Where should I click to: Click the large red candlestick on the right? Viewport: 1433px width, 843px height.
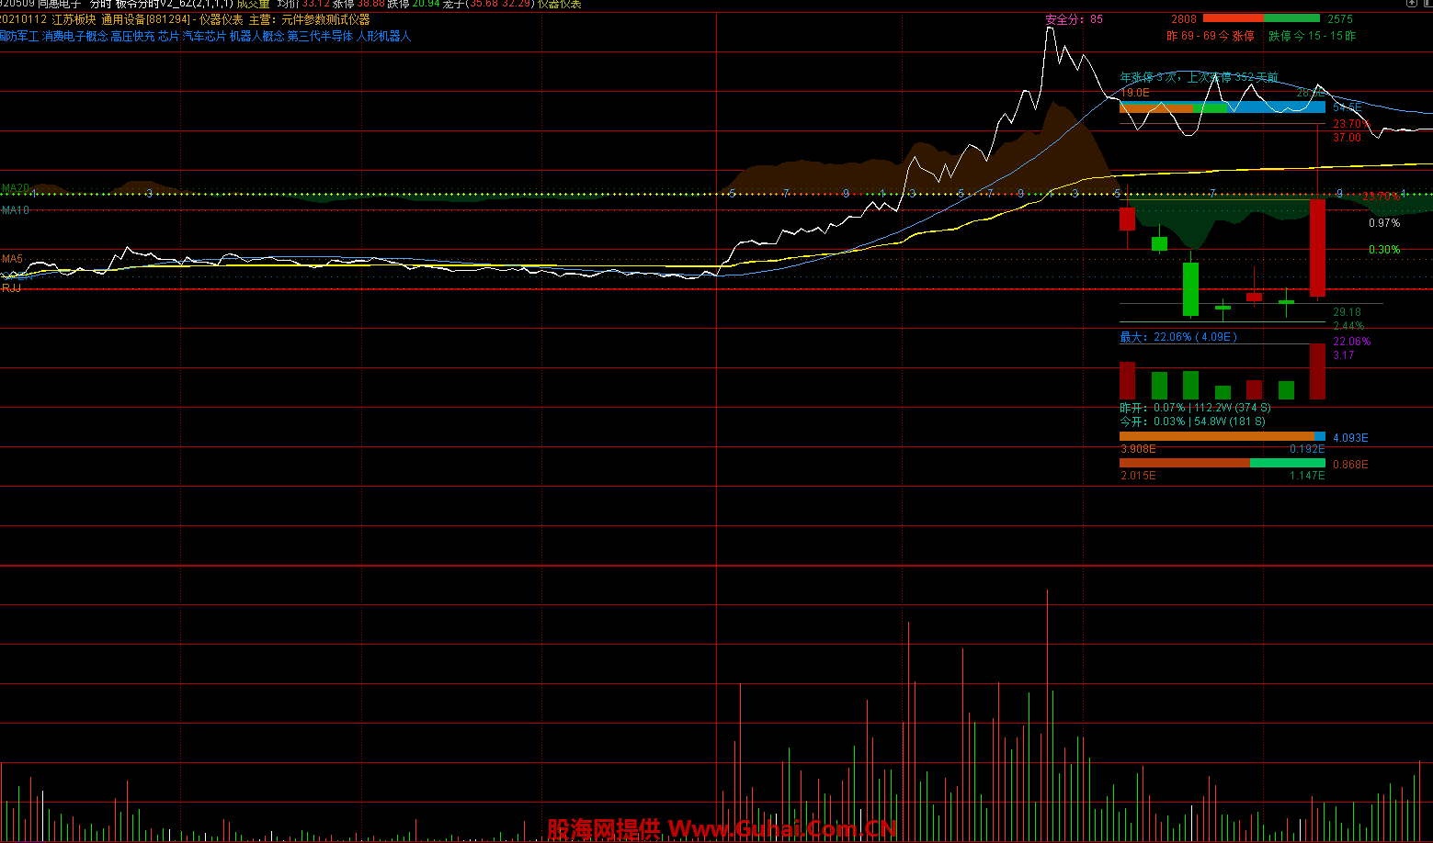1317,248
